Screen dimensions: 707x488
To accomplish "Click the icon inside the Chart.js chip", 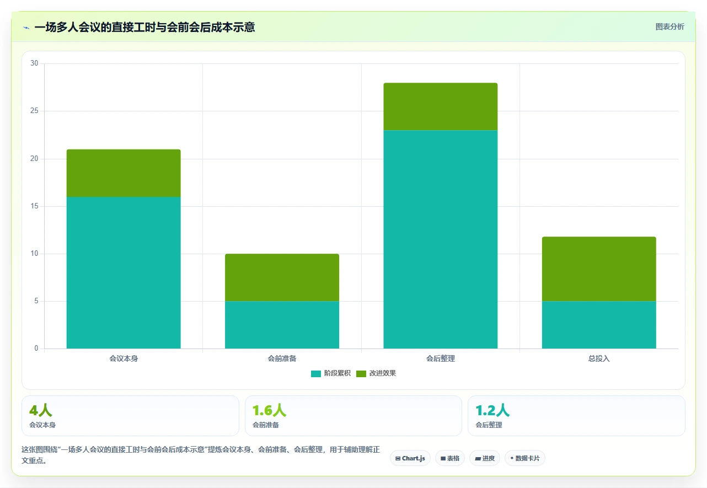I will (x=398, y=459).
